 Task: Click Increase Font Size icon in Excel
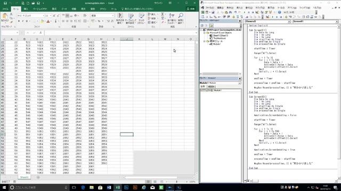tap(54, 15)
